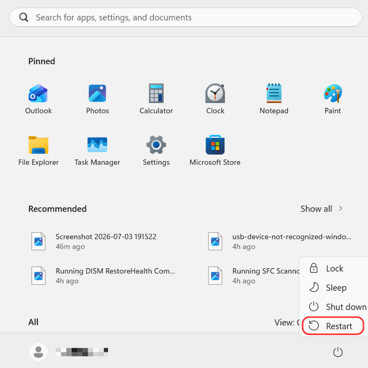The width and height of the screenshot is (368, 368).
Task: Click the '46m ago' timestamp text
Action: point(70,247)
